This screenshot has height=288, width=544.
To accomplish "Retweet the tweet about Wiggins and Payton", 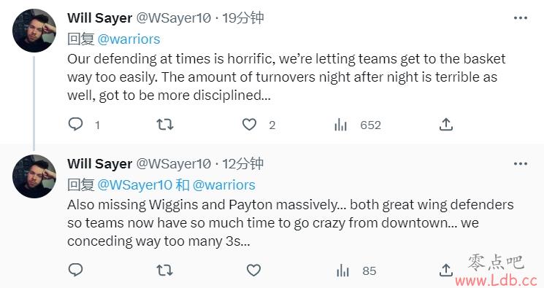I will tap(165, 270).
